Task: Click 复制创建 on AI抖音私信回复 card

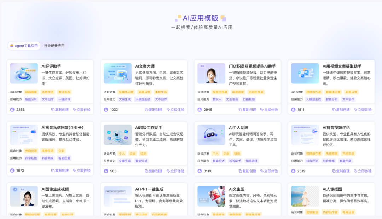Action: [x=60, y=171]
